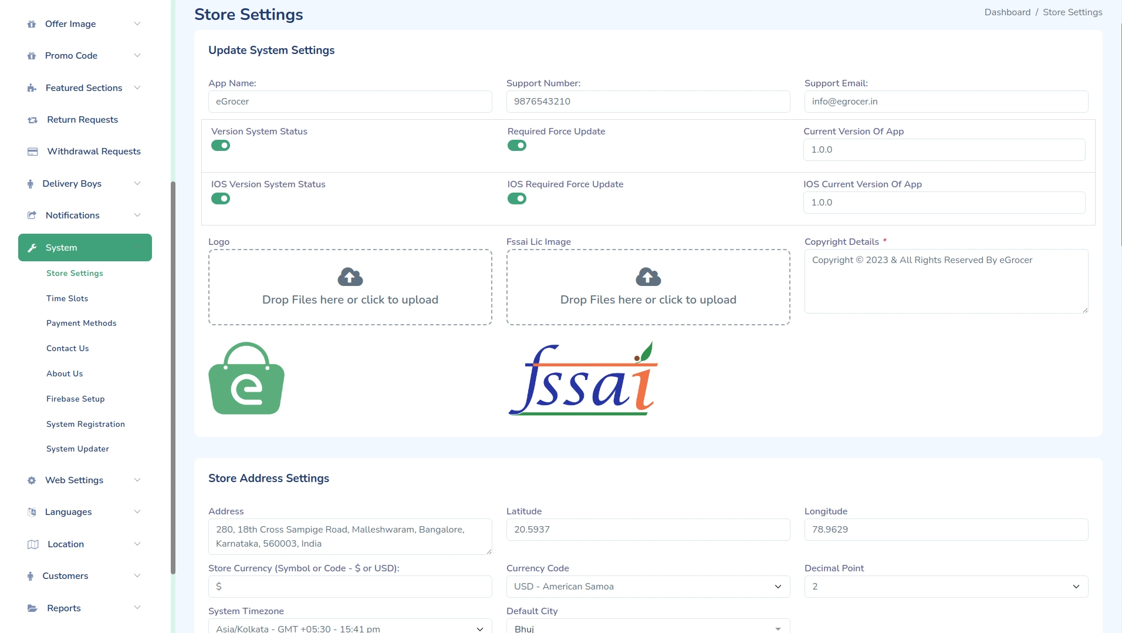Viewport: 1122px width, 633px height.
Task: Expand the Location chevron
Action: pos(137,544)
